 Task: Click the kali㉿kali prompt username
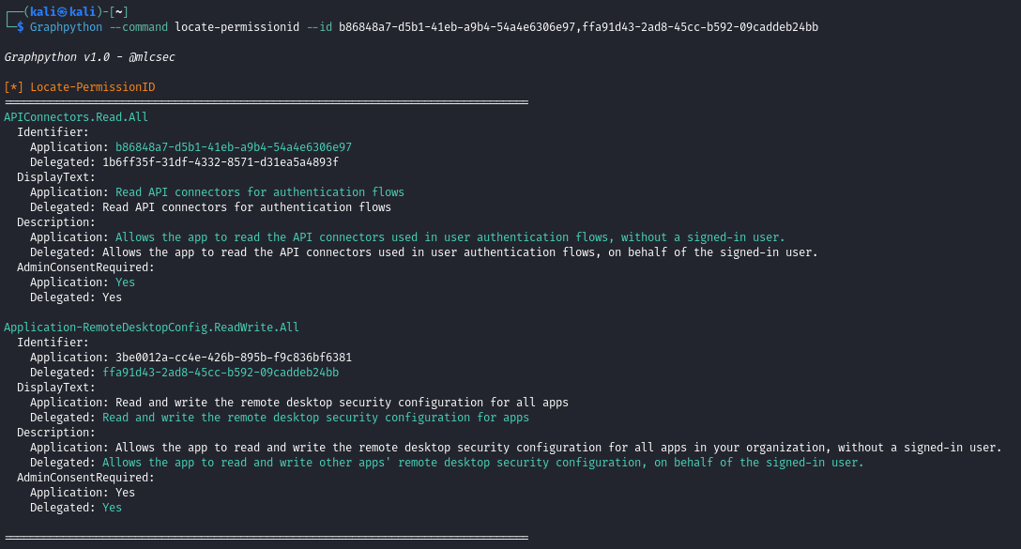[x=63, y=11]
